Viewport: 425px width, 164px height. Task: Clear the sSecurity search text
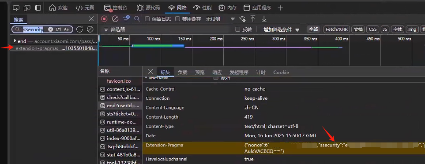coord(50,29)
